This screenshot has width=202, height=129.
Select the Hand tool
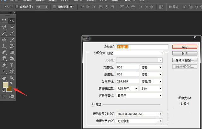pyautogui.click(x=4, y=78)
